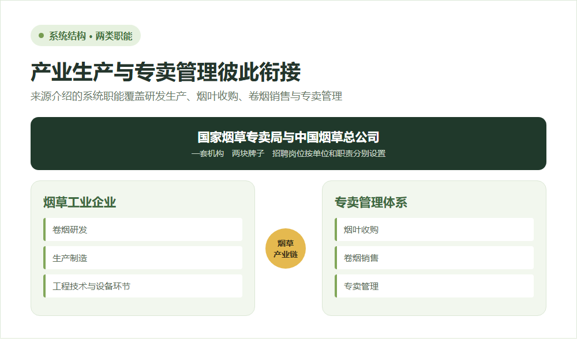Image resolution: width=577 pixels, height=339 pixels.
Task: Click the green dot in the tag pill
Action: [x=41, y=36]
